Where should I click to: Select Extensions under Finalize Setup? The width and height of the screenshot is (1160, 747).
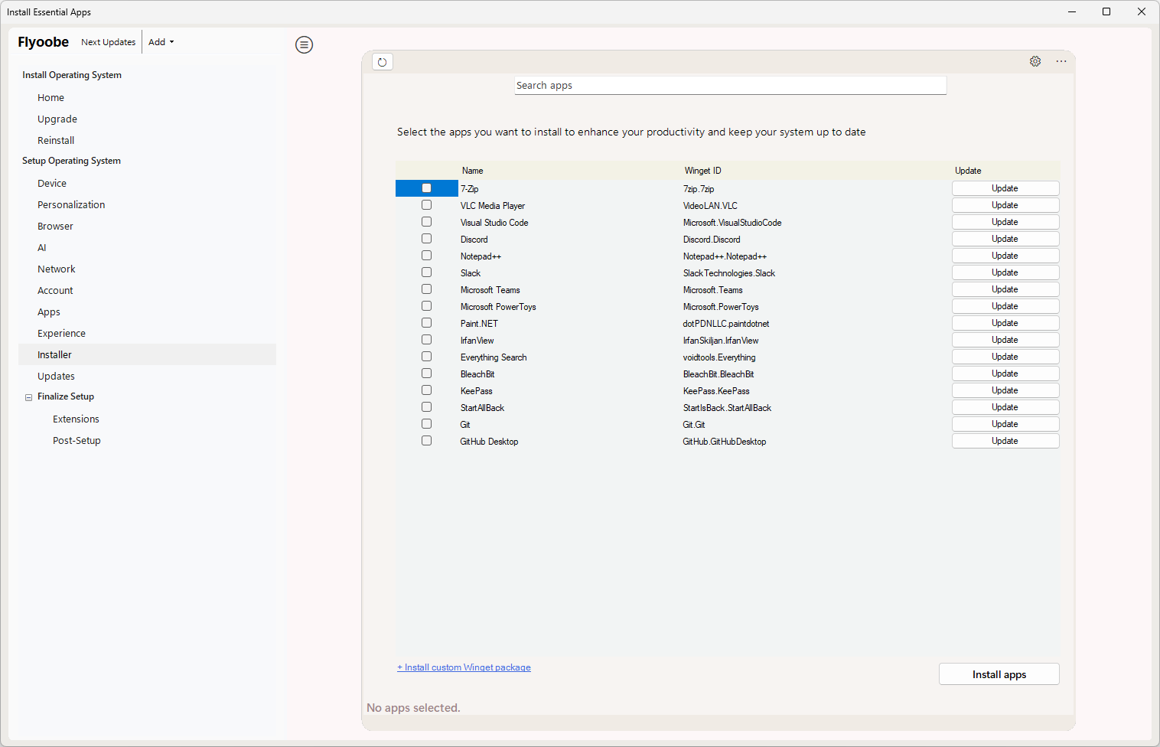76,419
